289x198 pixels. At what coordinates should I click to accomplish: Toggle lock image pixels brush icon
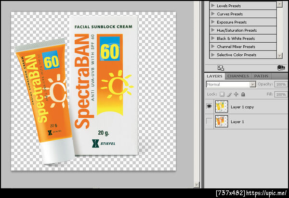[x=229, y=94]
